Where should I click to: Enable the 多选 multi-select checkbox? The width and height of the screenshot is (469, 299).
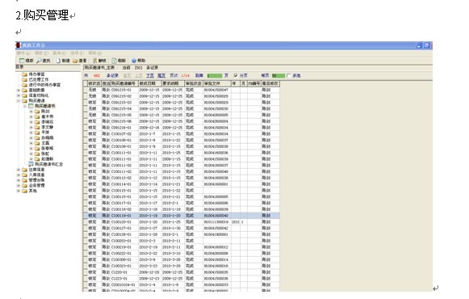[288, 75]
